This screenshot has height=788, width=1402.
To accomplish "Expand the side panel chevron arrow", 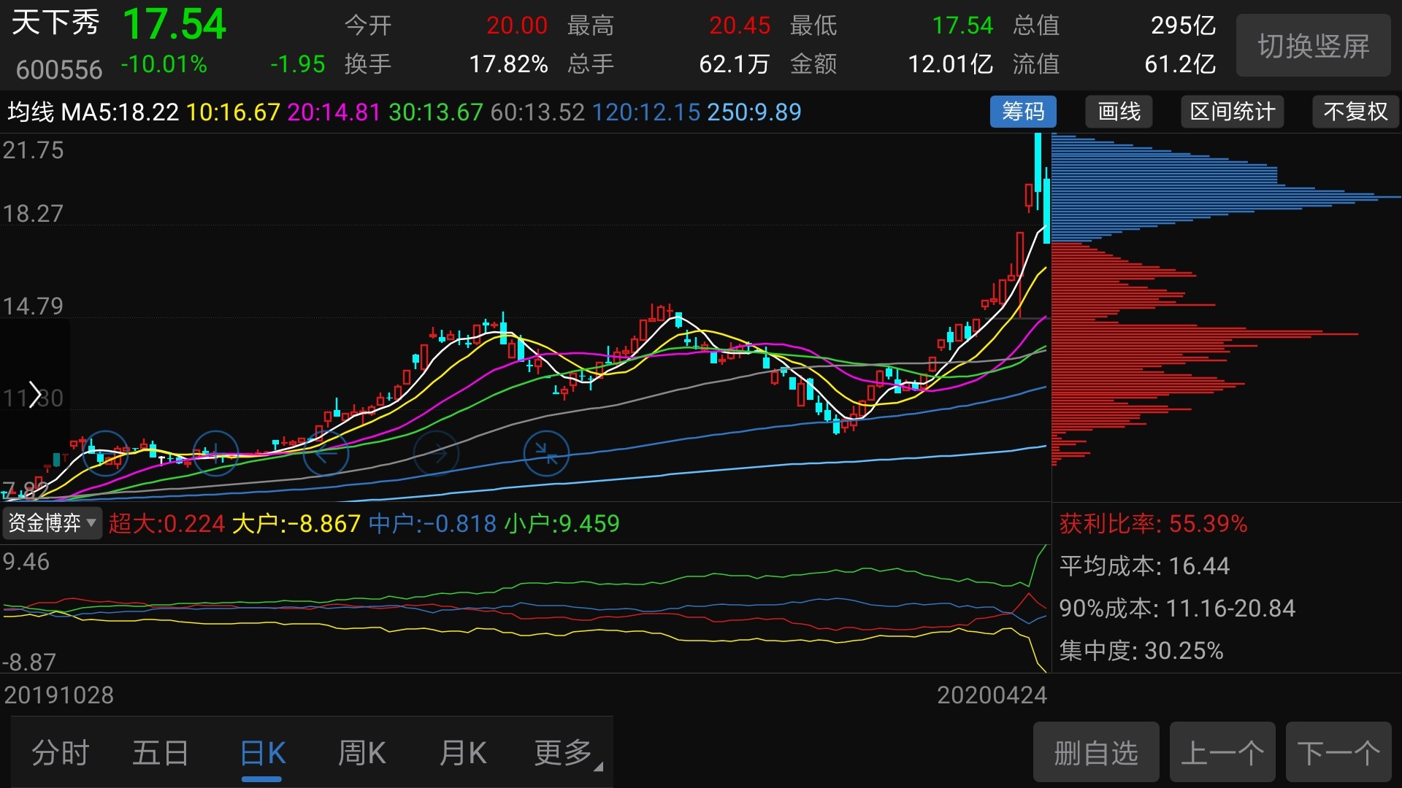I will click(x=34, y=395).
